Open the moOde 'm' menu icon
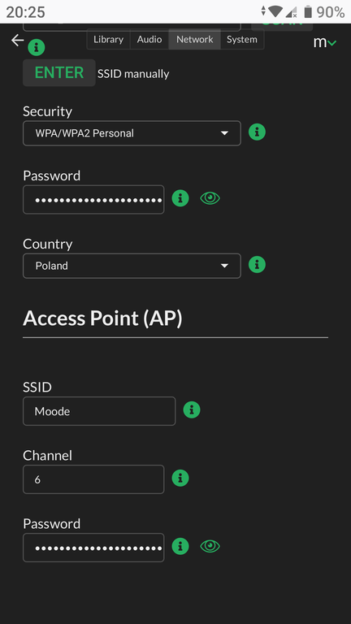The image size is (351, 624). (325, 41)
